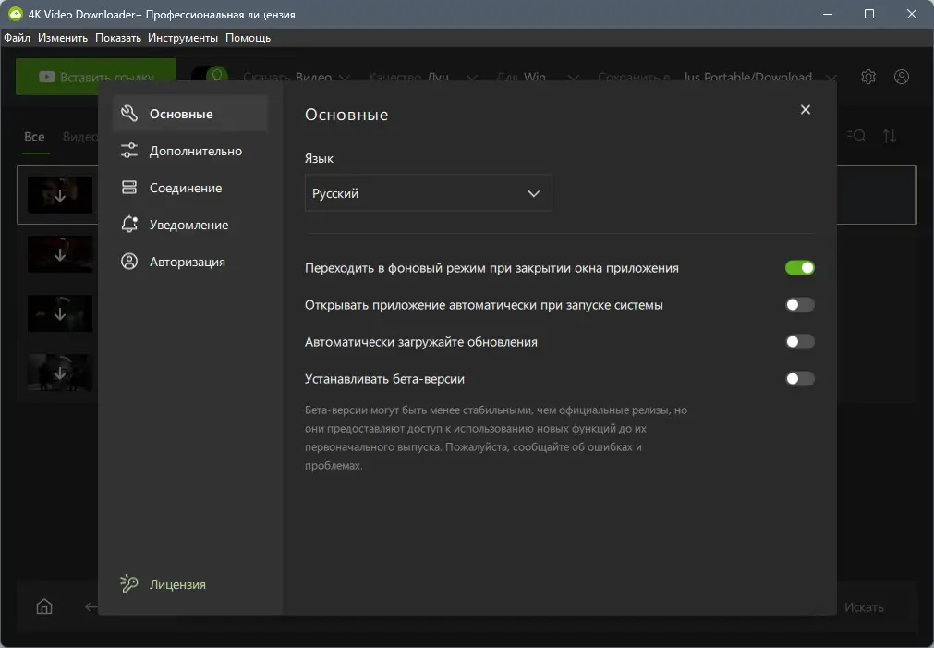Open the Язык language dropdown
The image size is (934, 648).
[428, 192]
